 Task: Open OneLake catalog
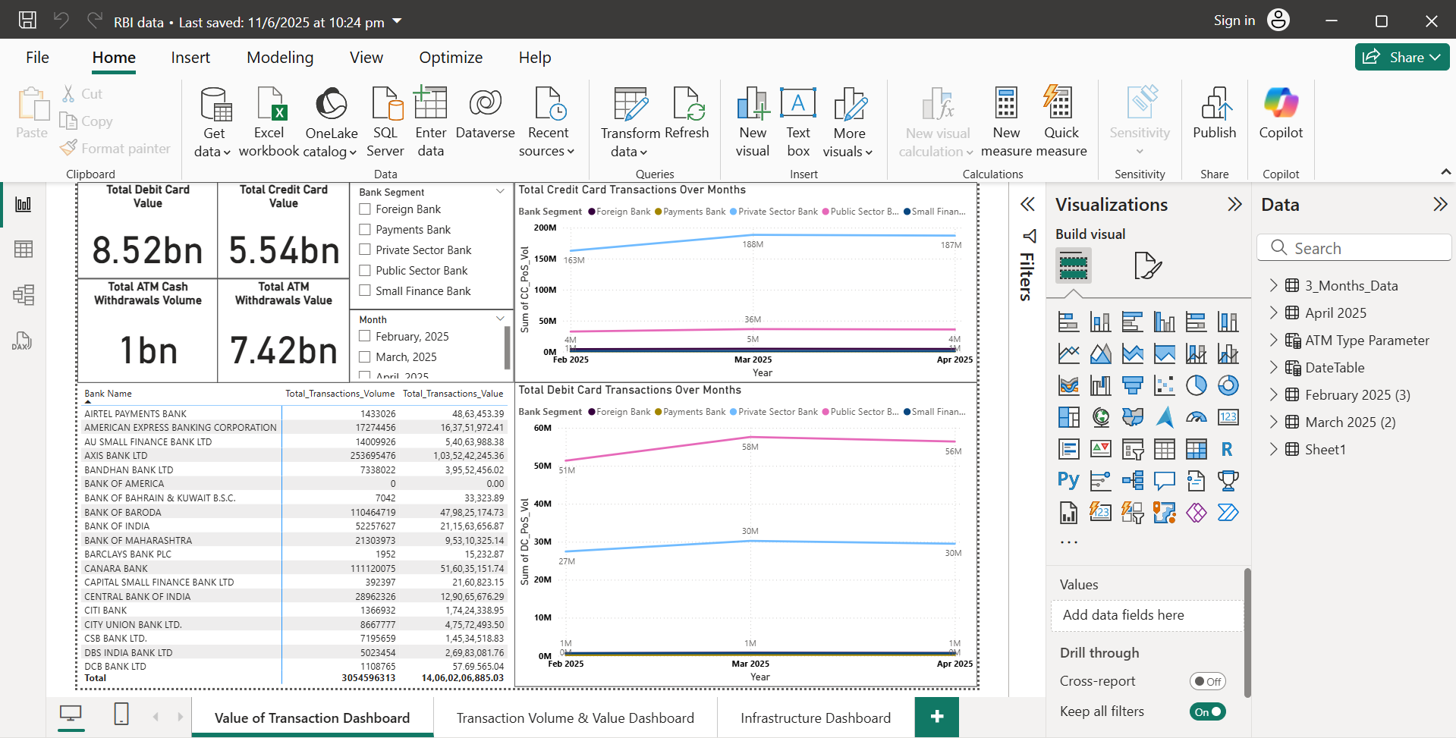coord(331,122)
